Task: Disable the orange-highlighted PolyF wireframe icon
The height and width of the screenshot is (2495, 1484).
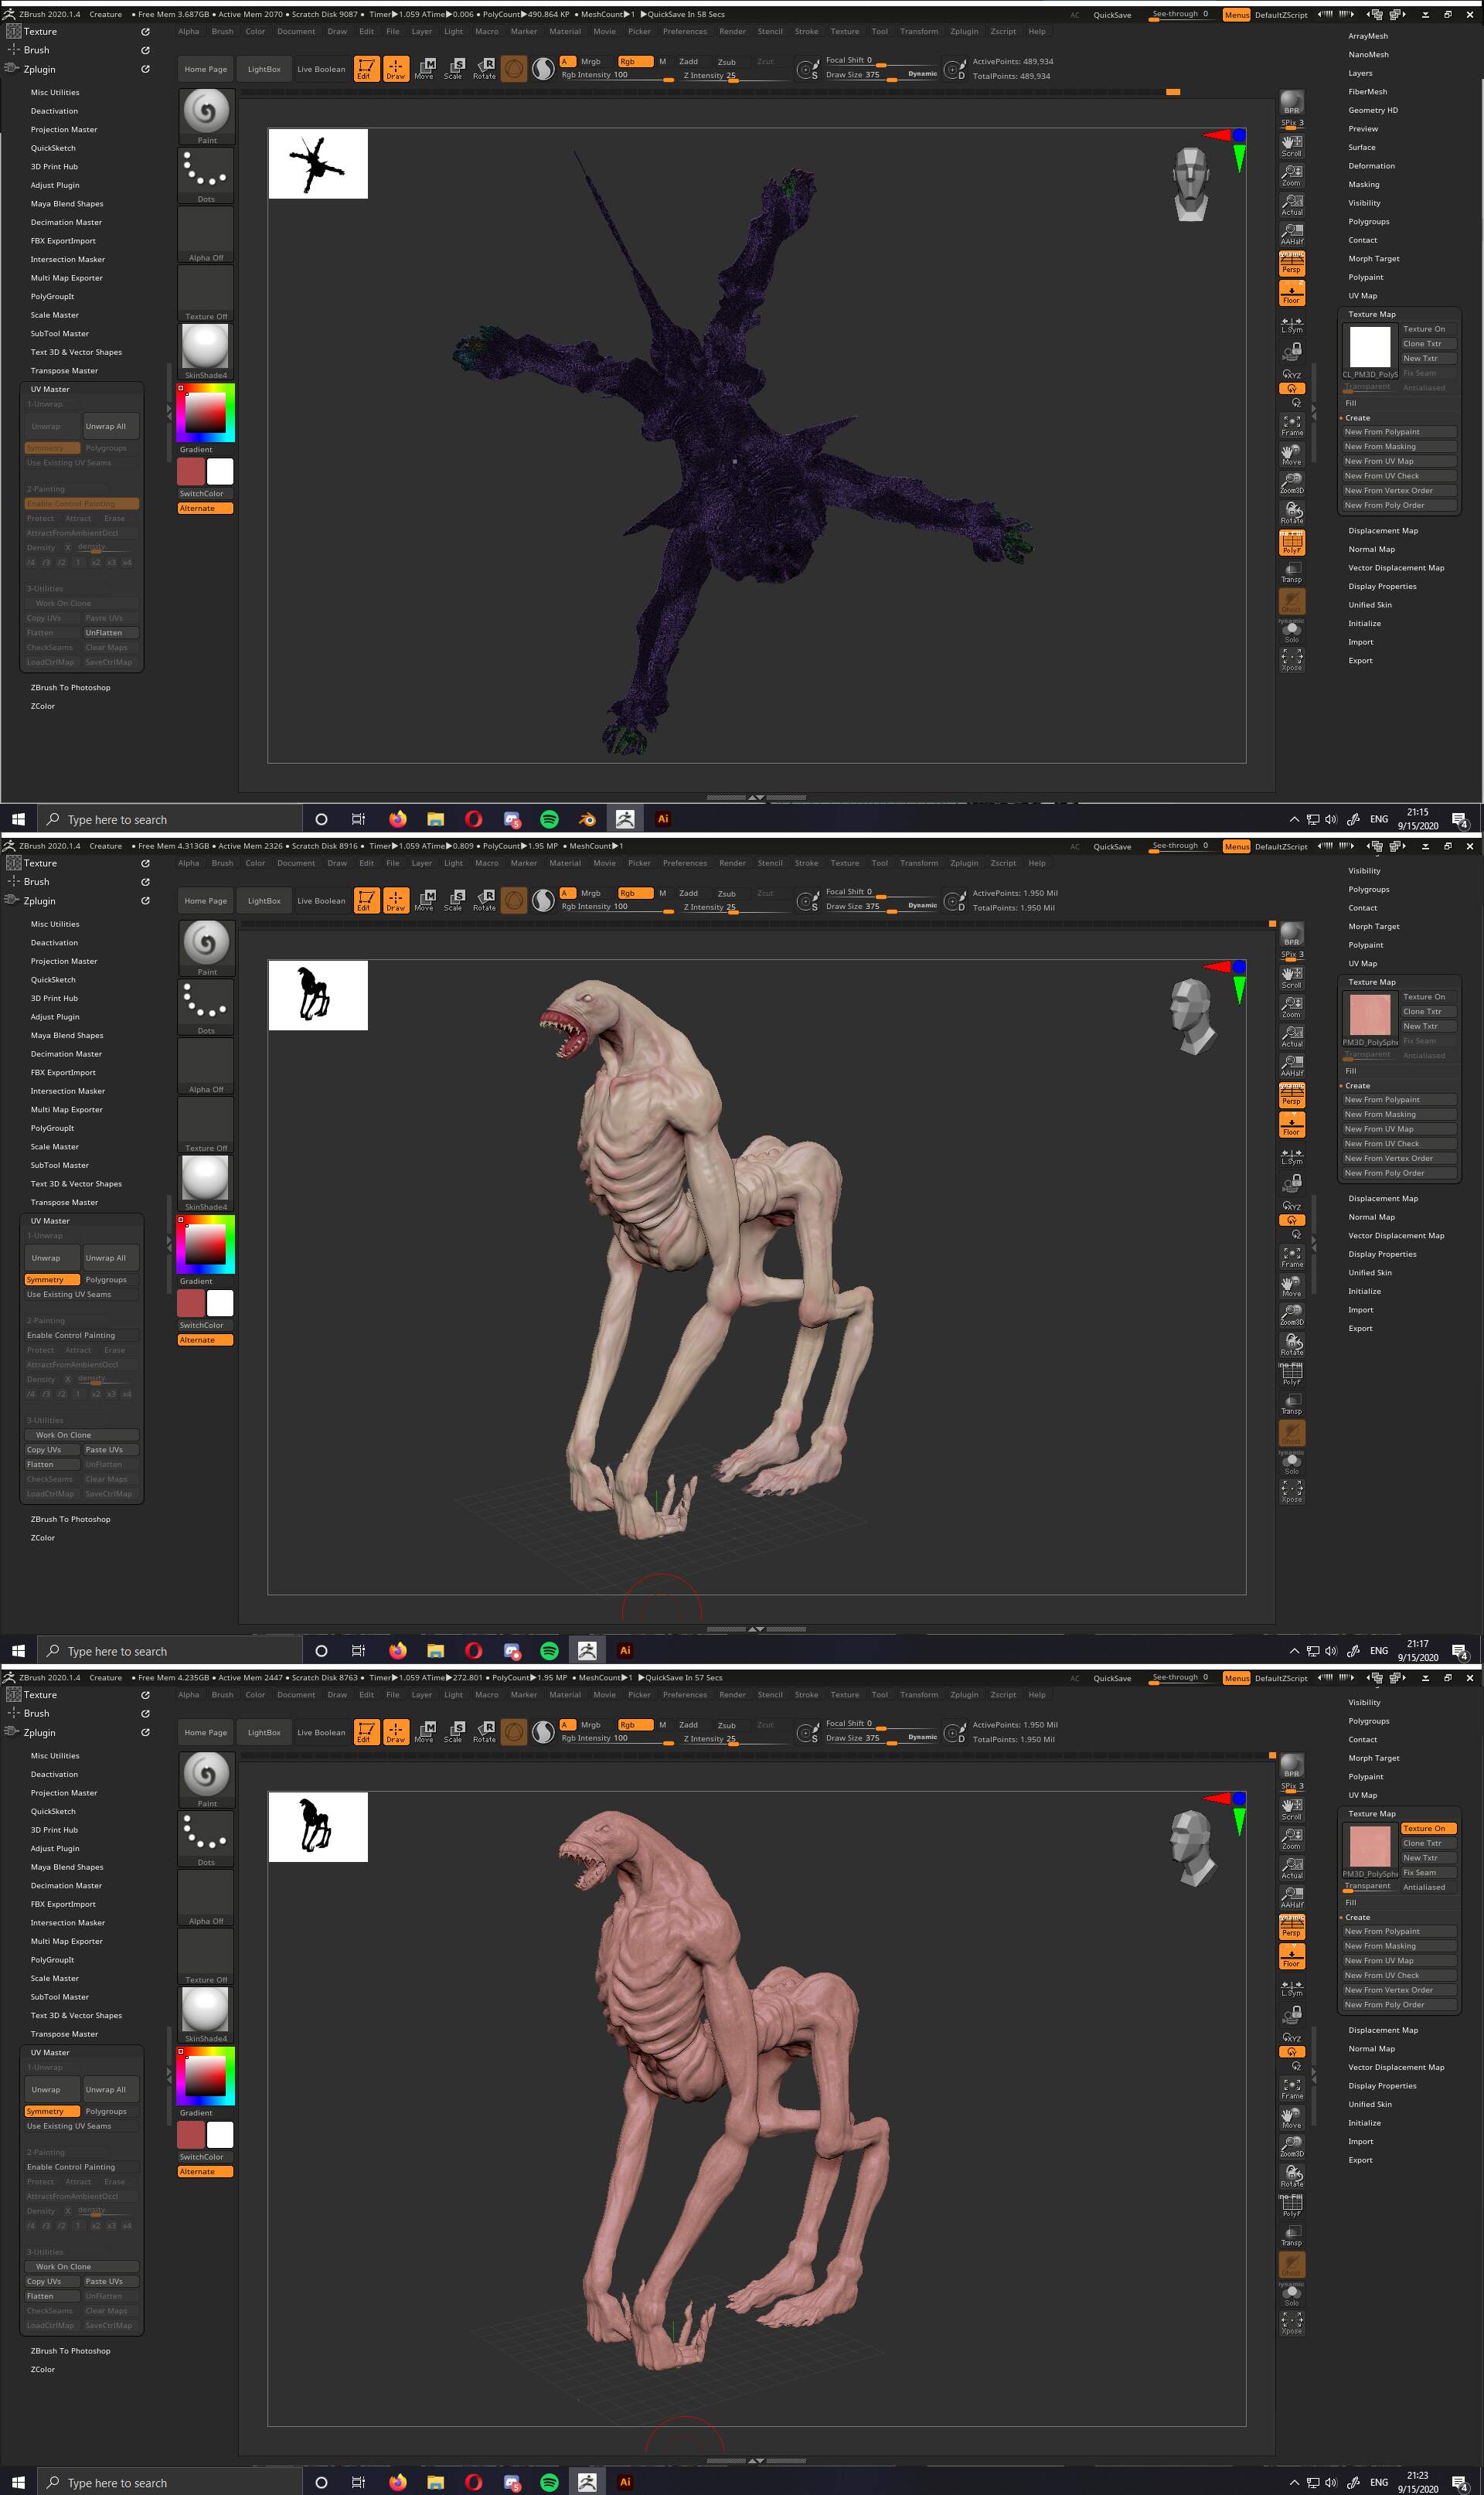Action: tap(1291, 542)
